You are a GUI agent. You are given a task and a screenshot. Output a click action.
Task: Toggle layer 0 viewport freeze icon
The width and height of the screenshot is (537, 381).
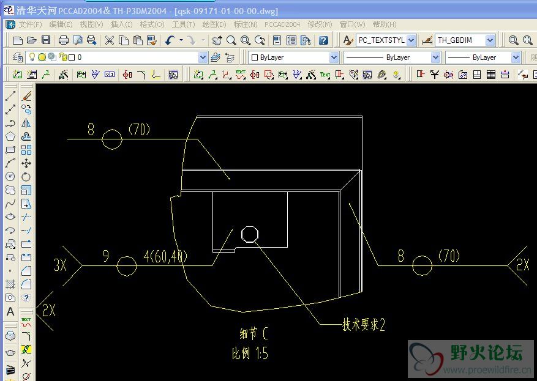52,57
